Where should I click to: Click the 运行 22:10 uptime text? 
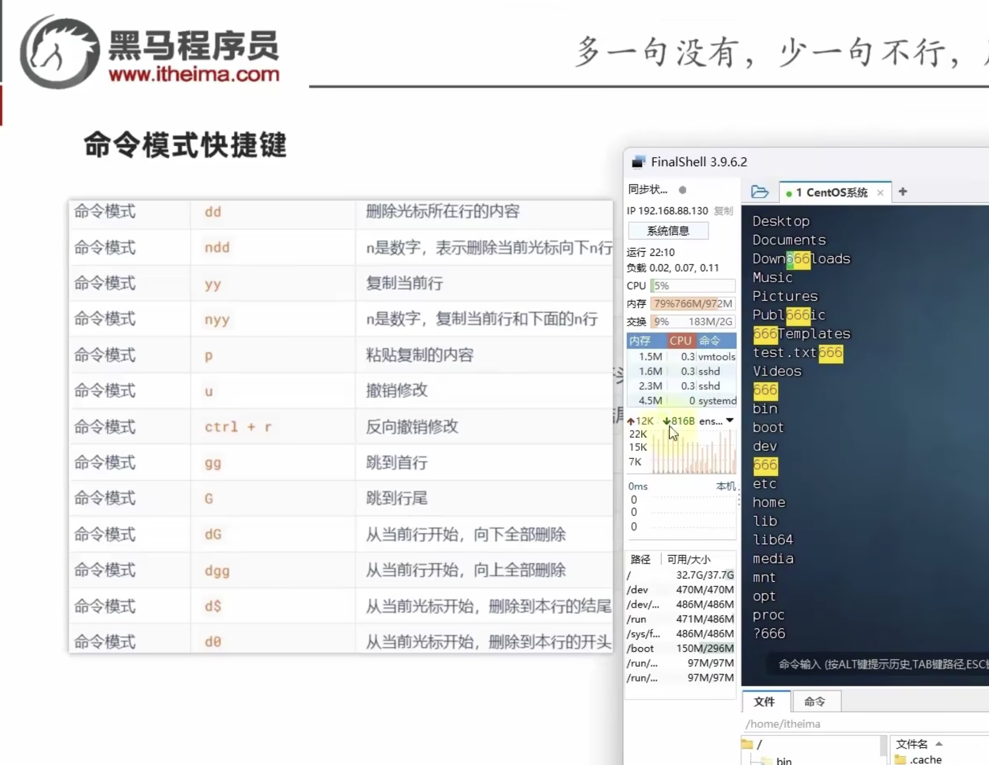click(x=651, y=252)
